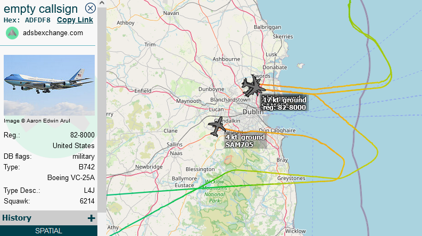Click the Greystones town label on map
422x236 pixels.
(291, 178)
